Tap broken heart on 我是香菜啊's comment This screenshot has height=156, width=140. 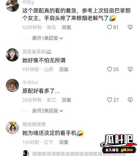pyautogui.click(x=130, y=69)
